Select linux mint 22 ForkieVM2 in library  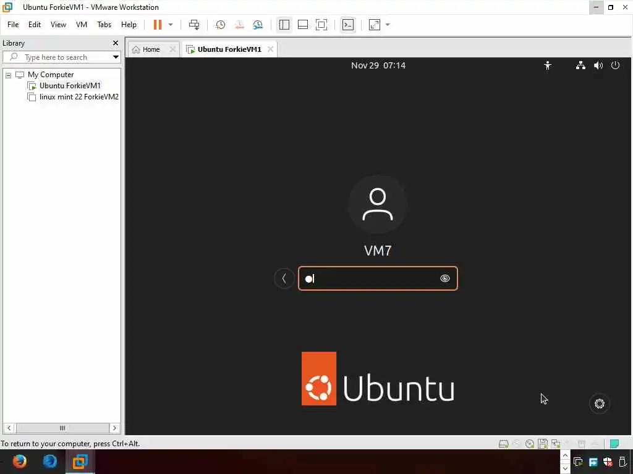tap(79, 97)
